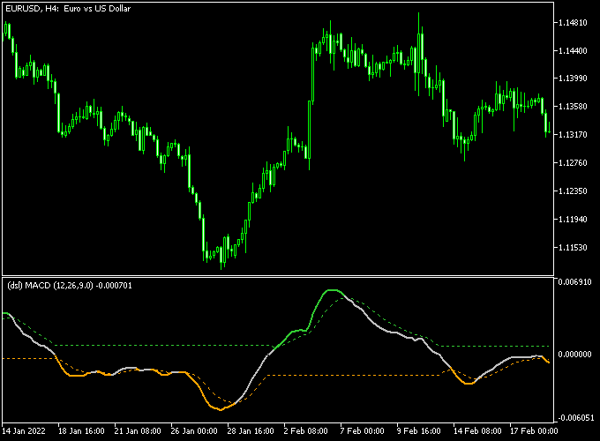
Task: Click the EURUSD, H4 chart title
Action: pos(68,9)
